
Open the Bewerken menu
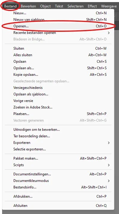29,6
